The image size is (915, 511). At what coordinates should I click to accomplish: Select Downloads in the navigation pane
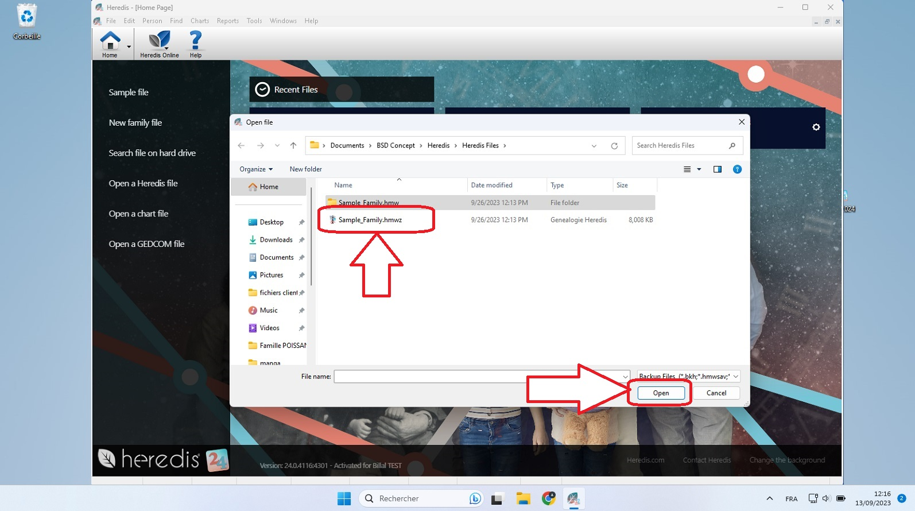click(276, 240)
